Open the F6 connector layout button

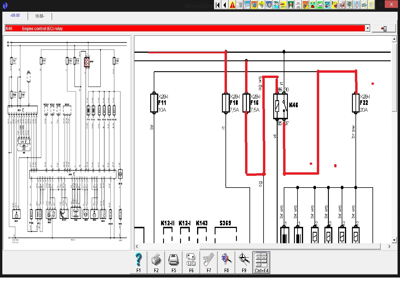point(191,262)
